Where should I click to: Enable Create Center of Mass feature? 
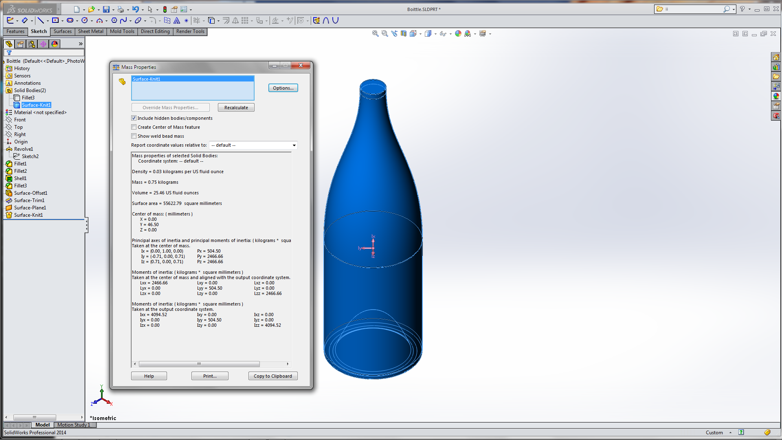[x=134, y=127]
